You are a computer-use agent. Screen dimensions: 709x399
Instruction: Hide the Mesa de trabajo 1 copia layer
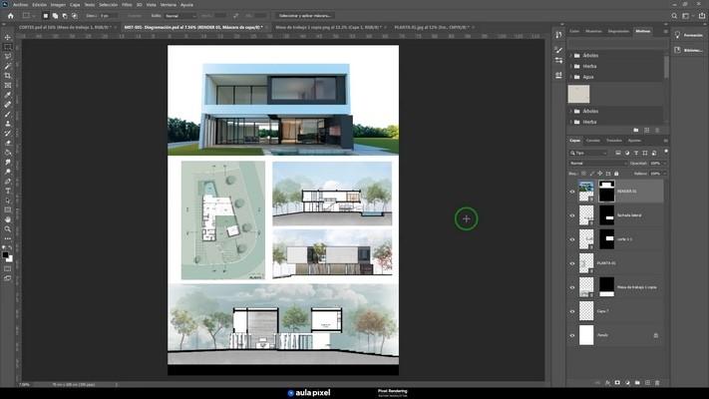pos(572,287)
